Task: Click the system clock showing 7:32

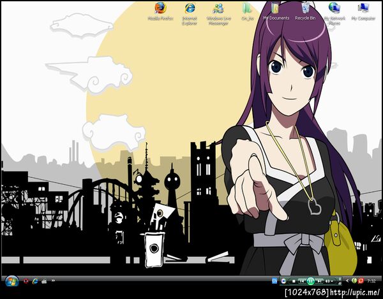Action: click(x=372, y=281)
